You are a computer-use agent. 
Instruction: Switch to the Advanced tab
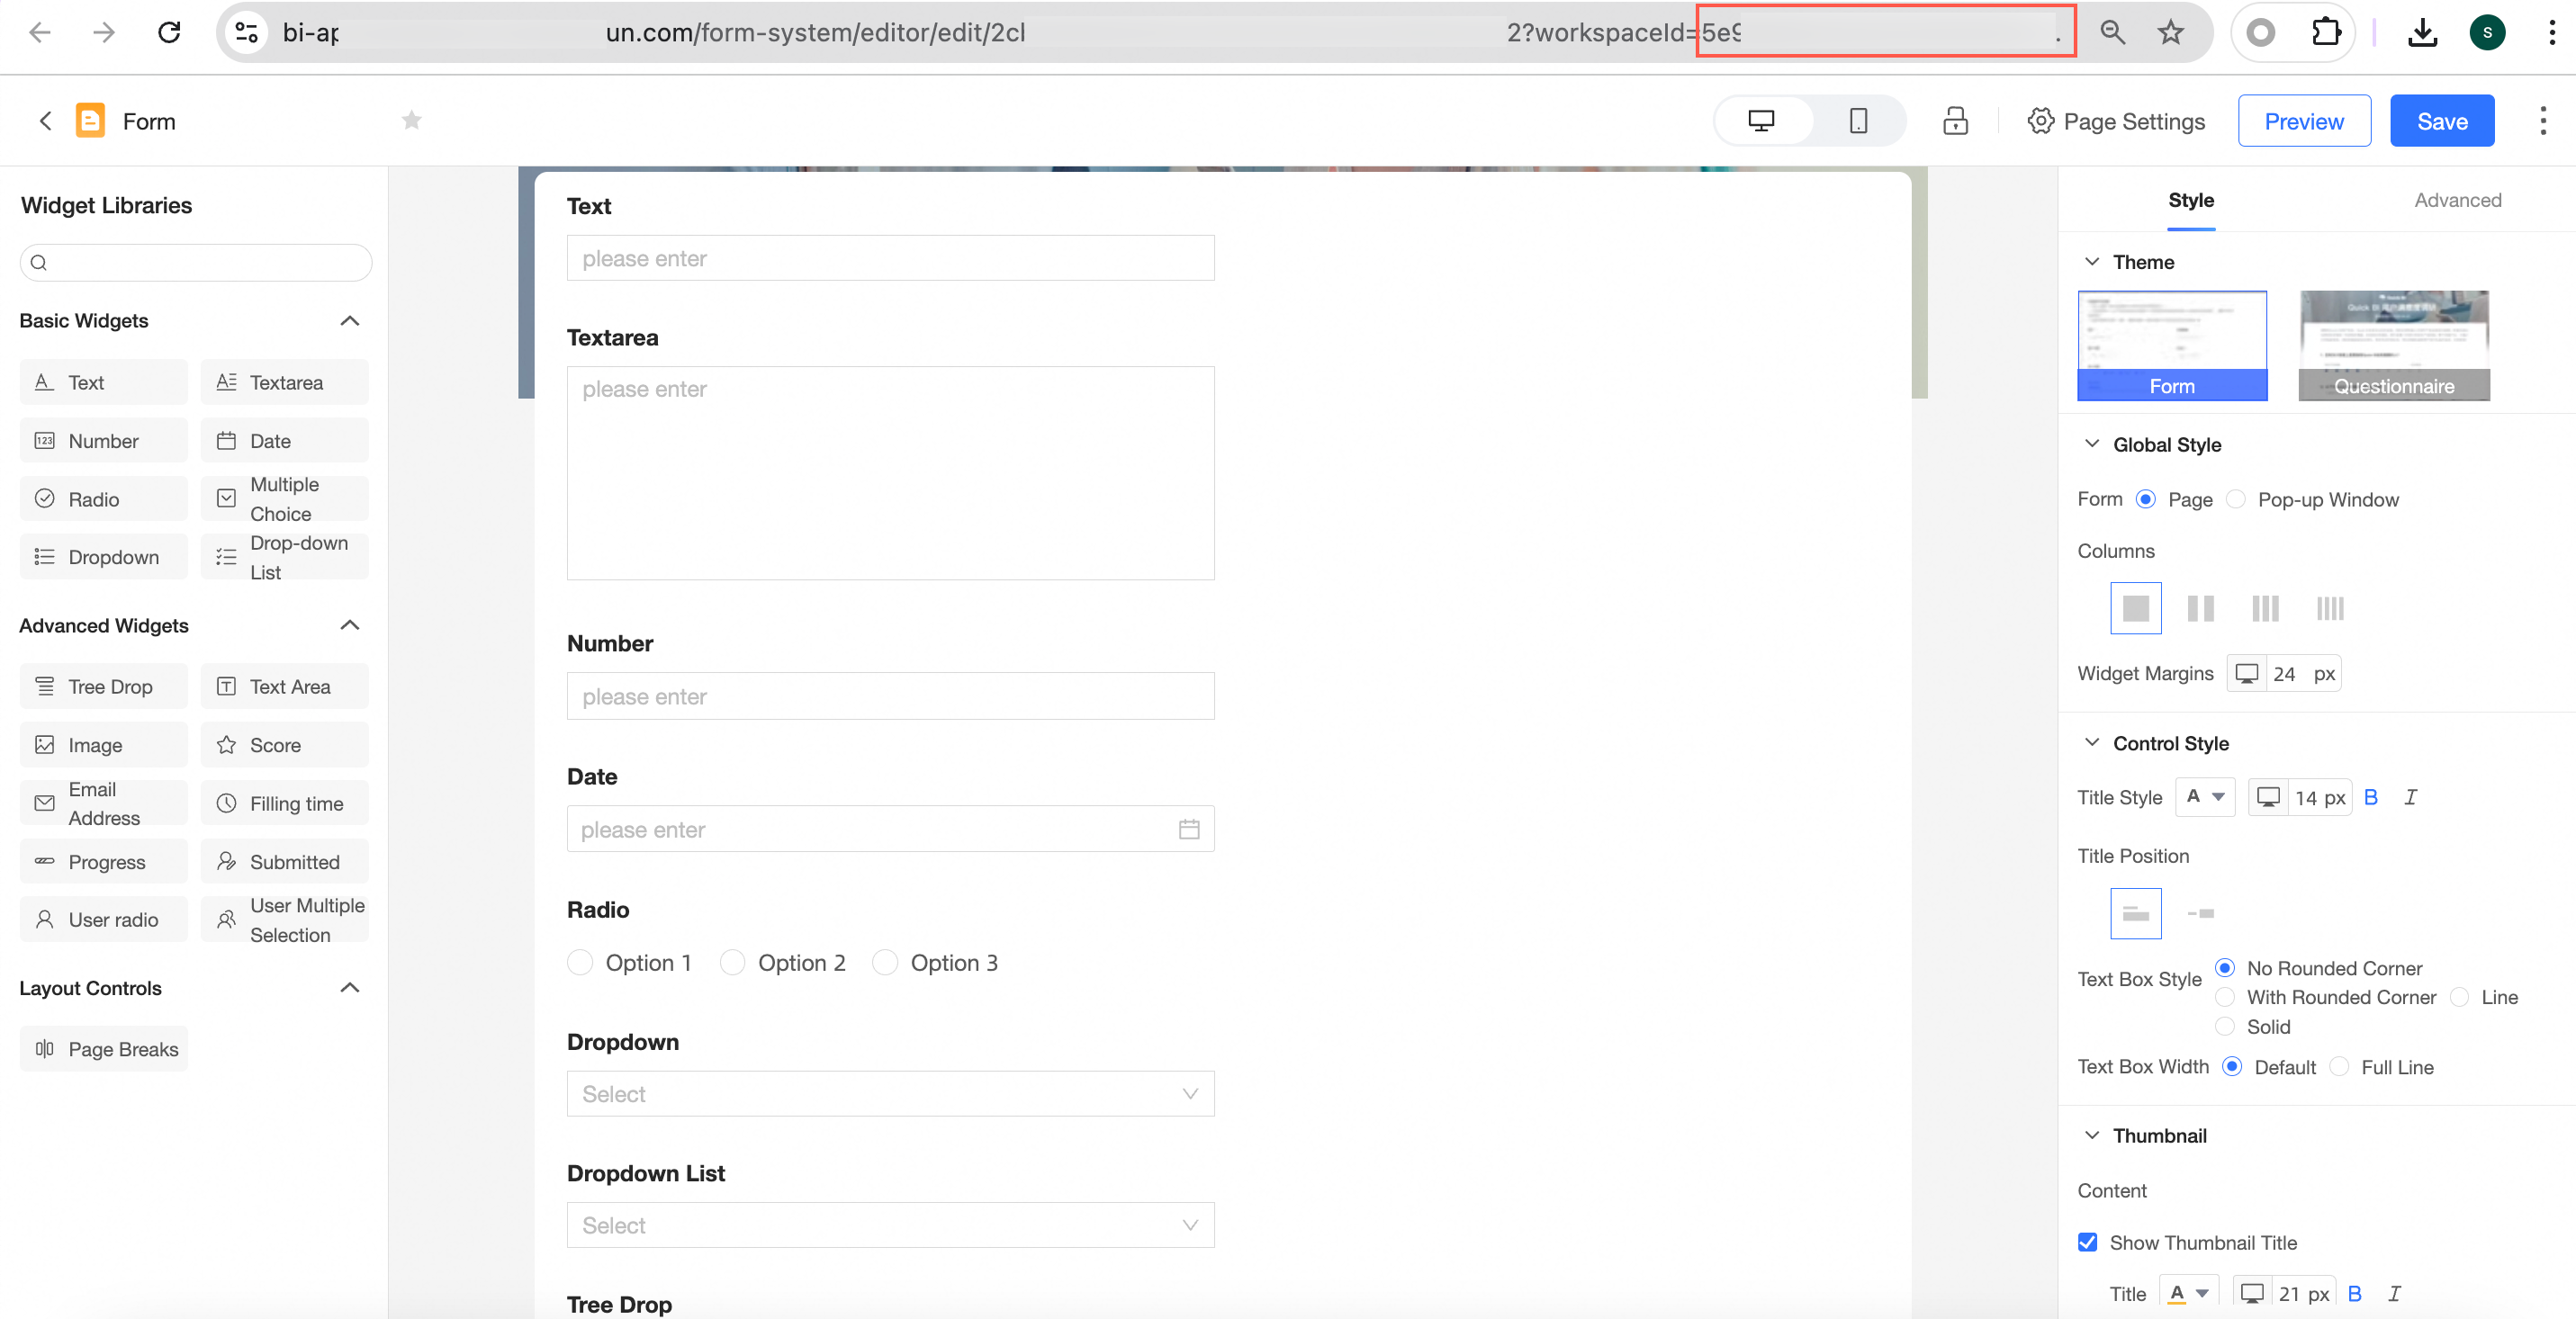tap(2457, 200)
